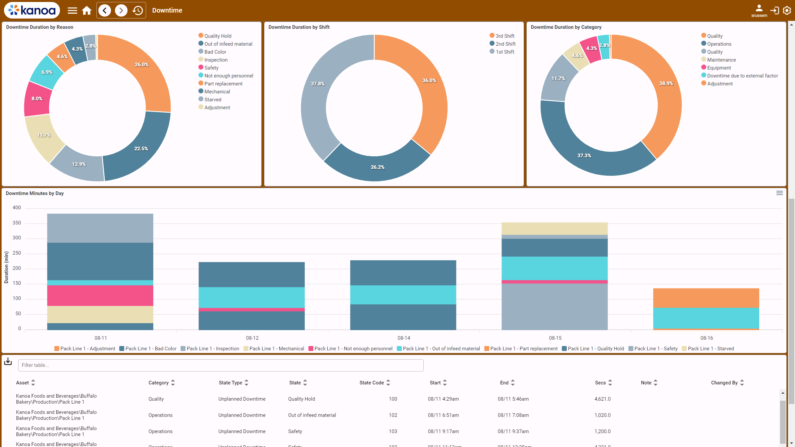Open the Downtime Minutes by Day chart menu
The image size is (795, 447).
pyautogui.click(x=779, y=193)
